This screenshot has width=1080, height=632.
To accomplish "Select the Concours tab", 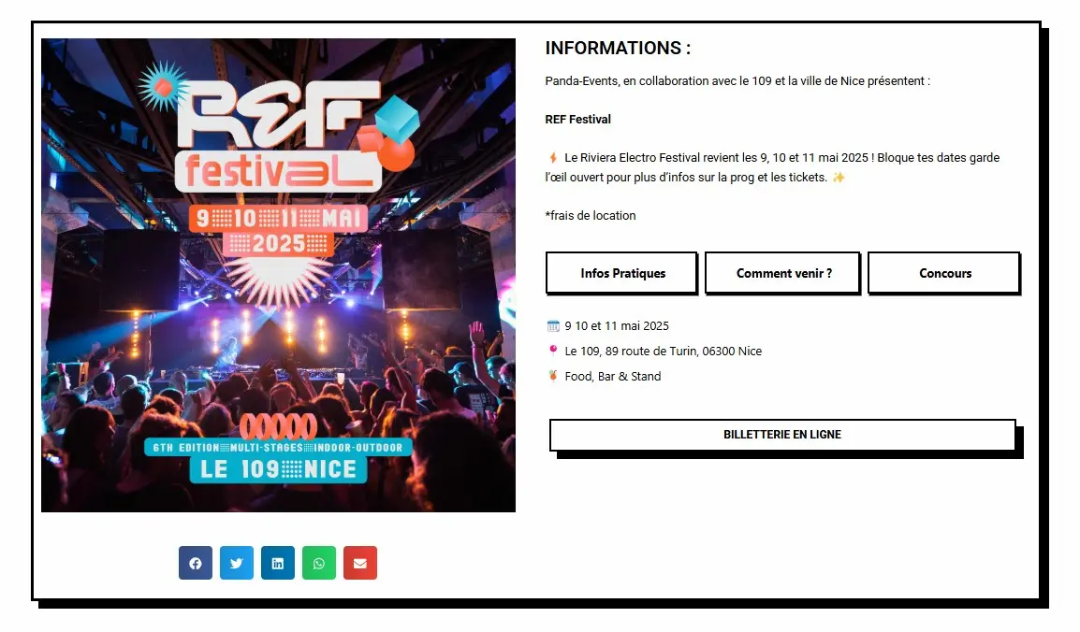I will (944, 274).
